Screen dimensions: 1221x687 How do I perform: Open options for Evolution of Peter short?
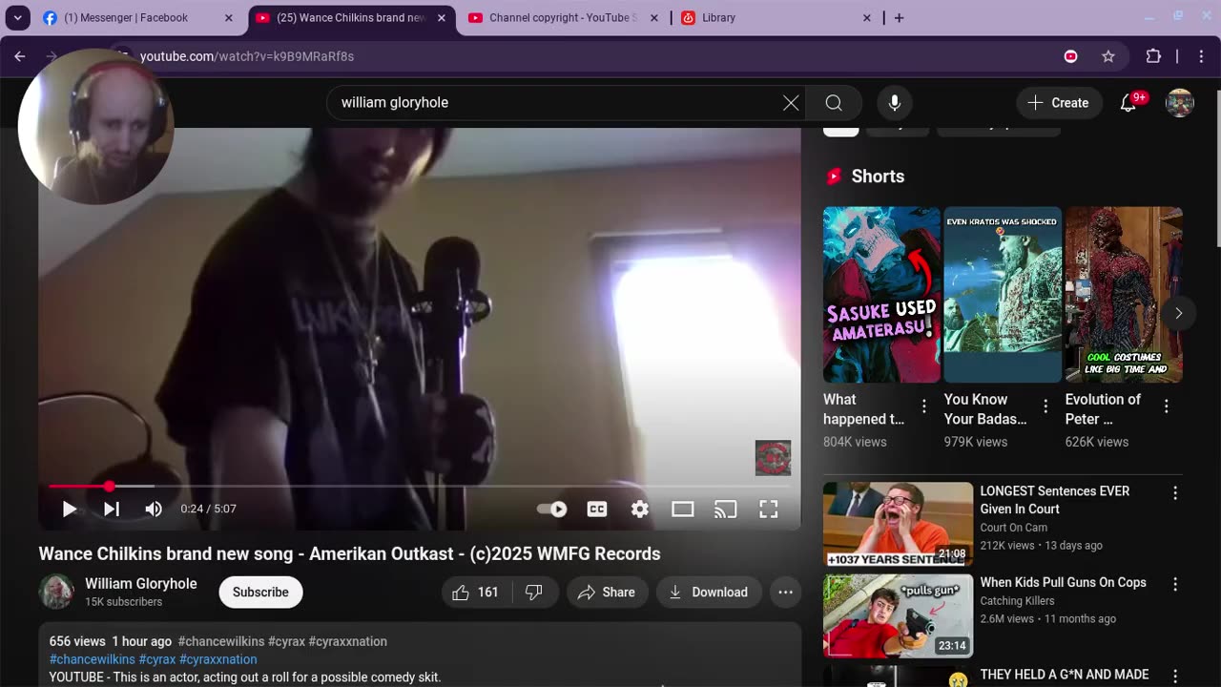click(x=1166, y=406)
